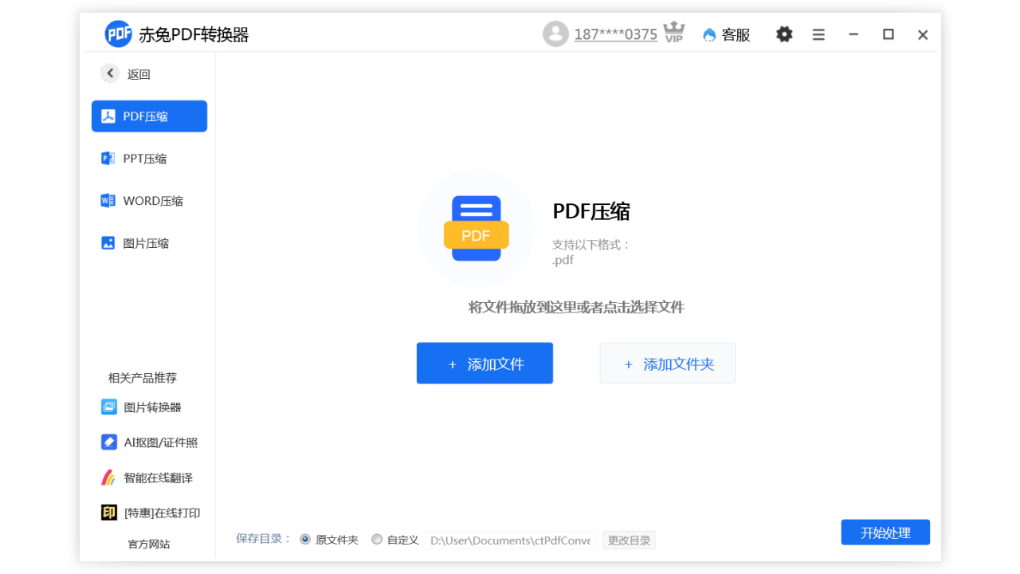Switch to WORD压缩 tab
This screenshot has width=1020, height=574.
150,201
